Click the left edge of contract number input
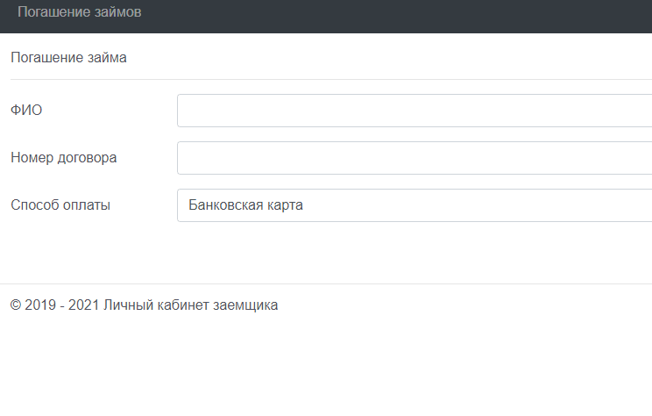The image size is (652, 416). pos(181,158)
